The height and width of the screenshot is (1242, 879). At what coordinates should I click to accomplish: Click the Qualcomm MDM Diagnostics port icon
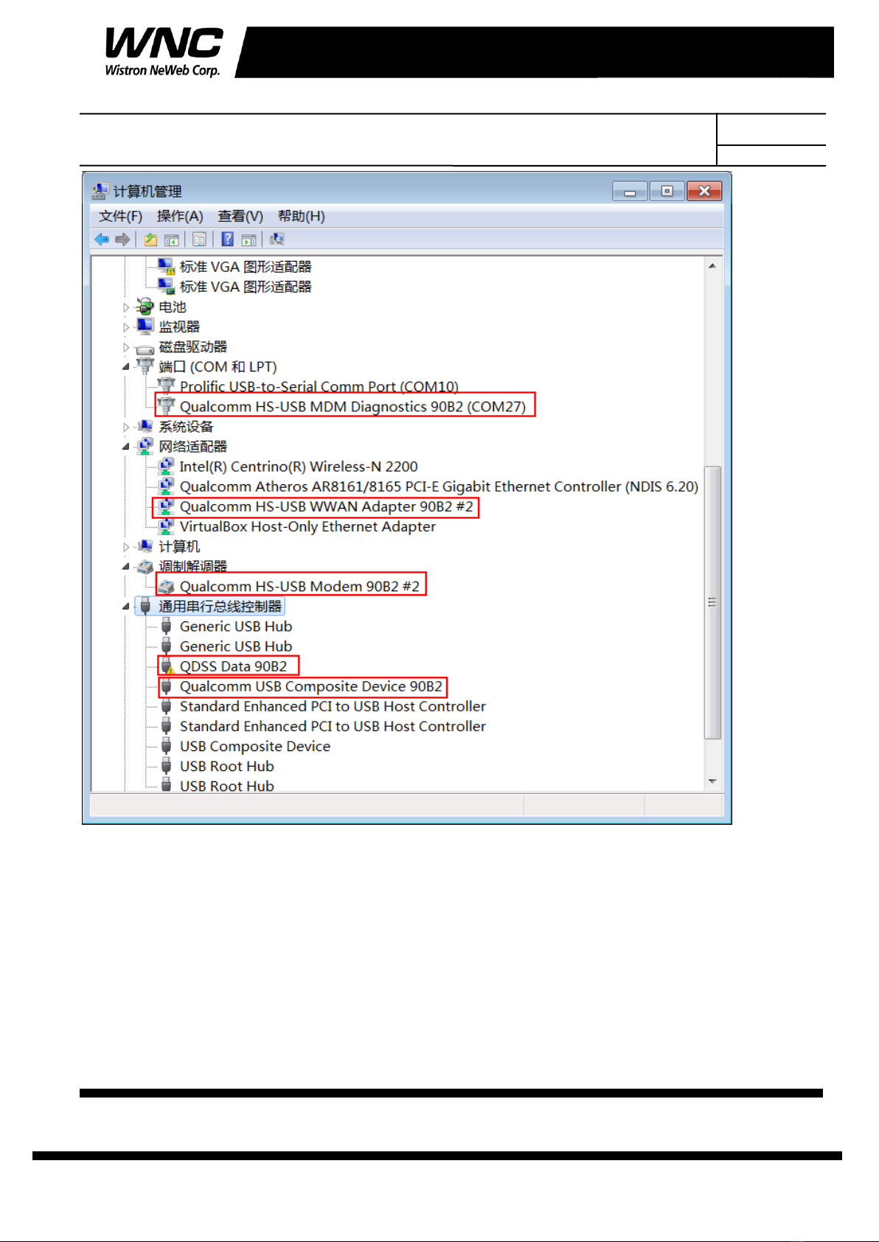tap(167, 406)
